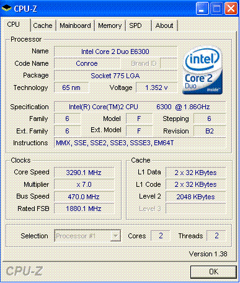Click the OK button
This screenshot has height=283, width=240.
point(213,272)
